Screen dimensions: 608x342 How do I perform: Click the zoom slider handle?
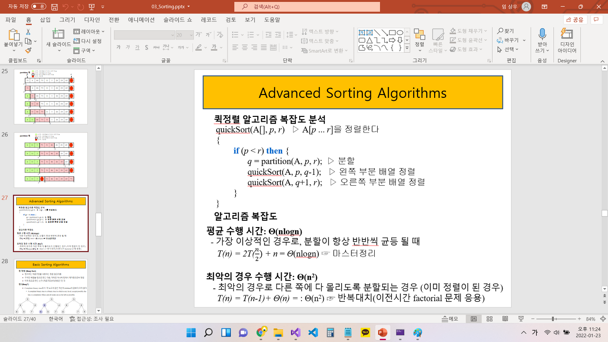tap(552, 319)
